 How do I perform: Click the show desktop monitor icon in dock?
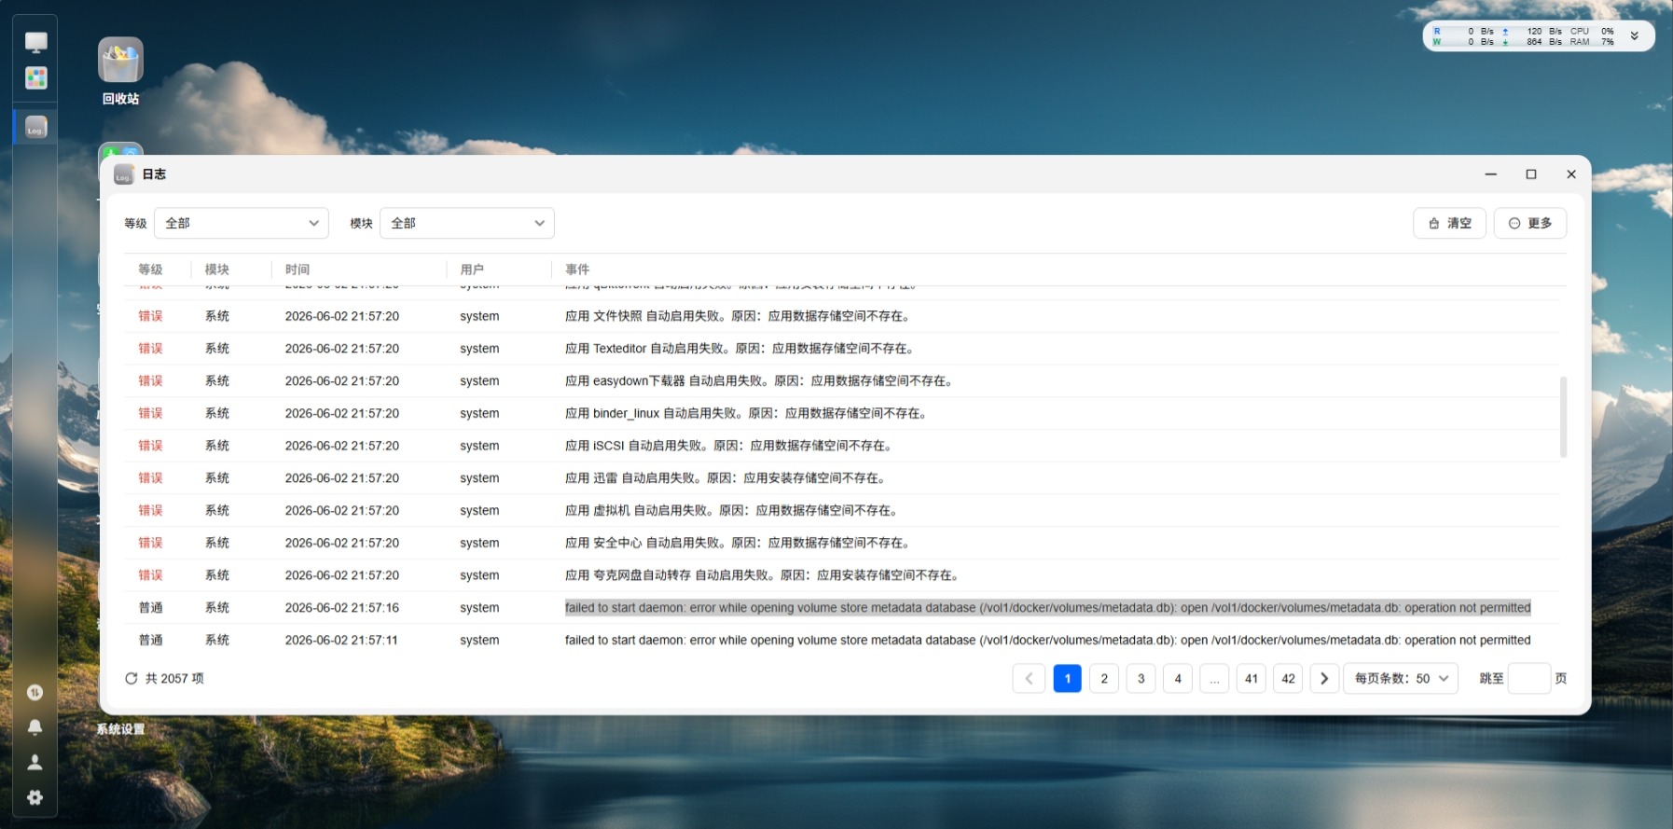[35, 42]
